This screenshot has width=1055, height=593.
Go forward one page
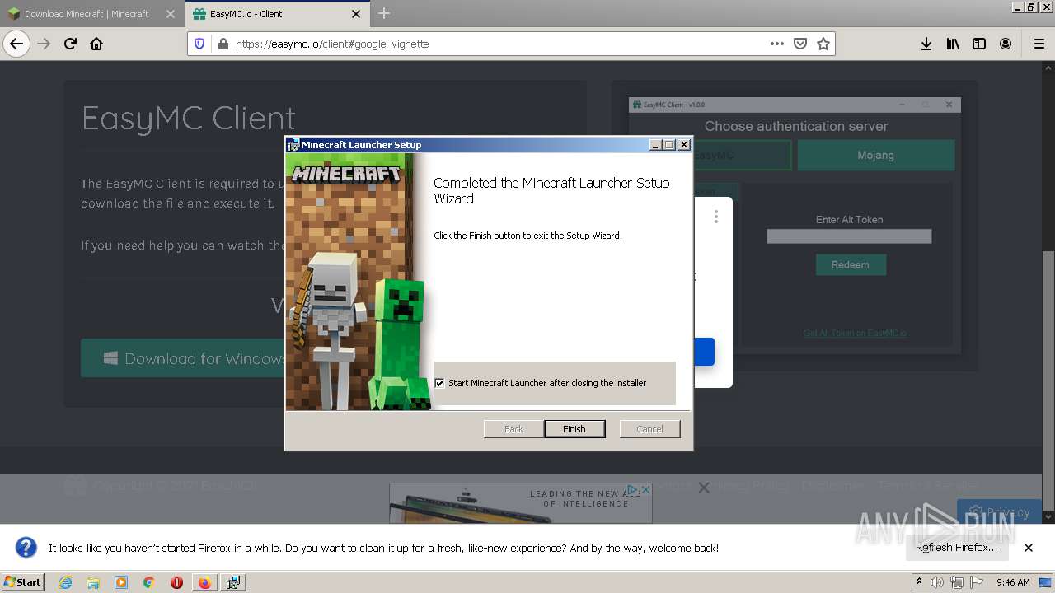[x=45, y=44]
